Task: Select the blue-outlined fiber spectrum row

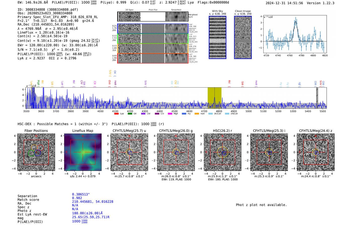Action: 153,29
